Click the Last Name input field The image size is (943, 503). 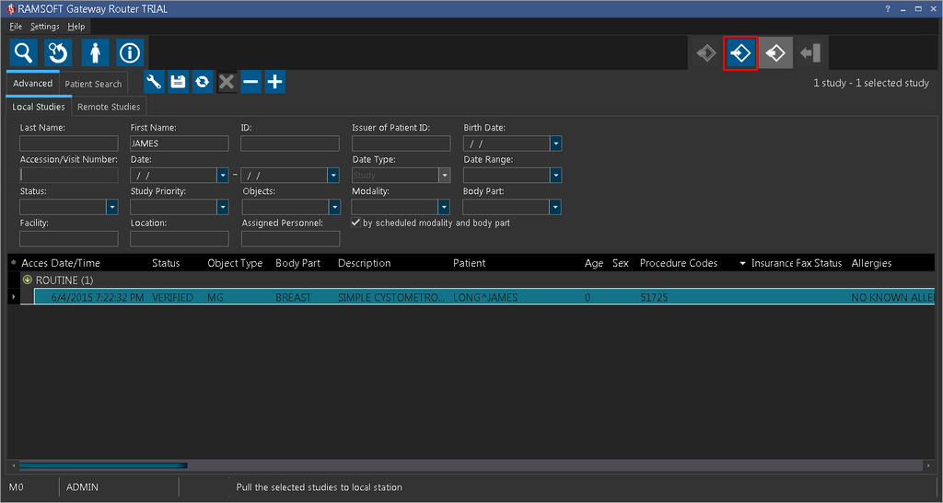point(69,143)
